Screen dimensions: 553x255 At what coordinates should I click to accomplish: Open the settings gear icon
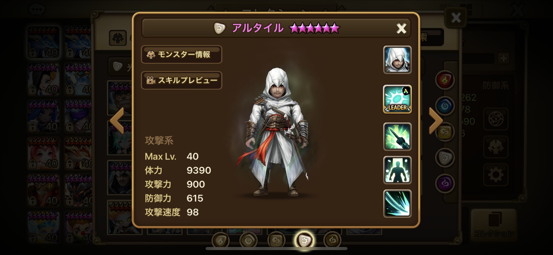pyautogui.click(x=496, y=175)
